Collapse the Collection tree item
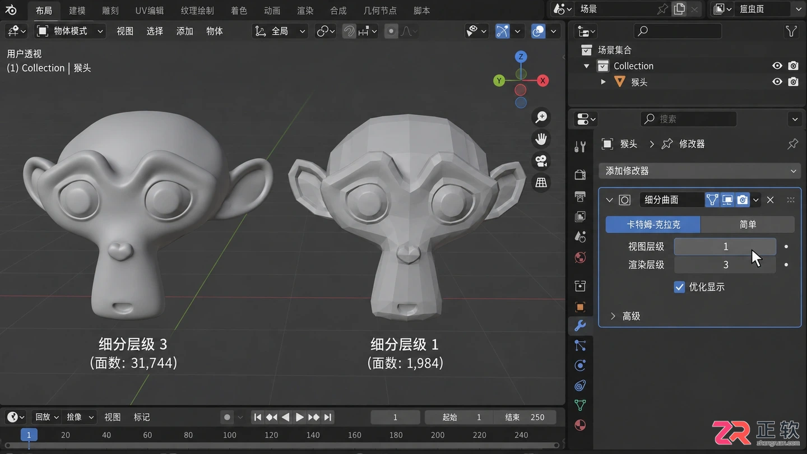This screenshot has width=807, height=454. click(x=587, y=66)
